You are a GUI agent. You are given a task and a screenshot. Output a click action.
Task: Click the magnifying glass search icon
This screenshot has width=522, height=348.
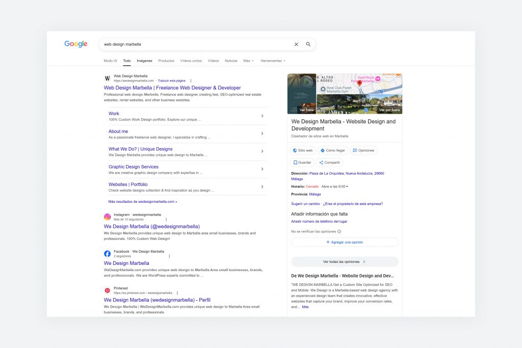click(x=308, y=44)
